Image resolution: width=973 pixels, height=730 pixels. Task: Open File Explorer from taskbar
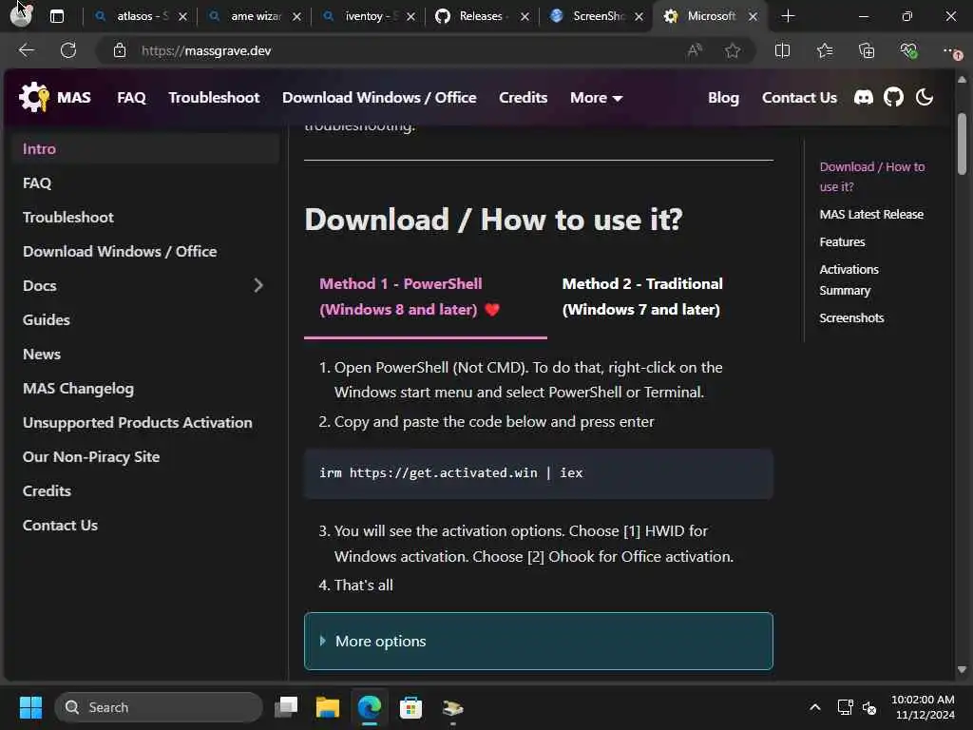328,707
